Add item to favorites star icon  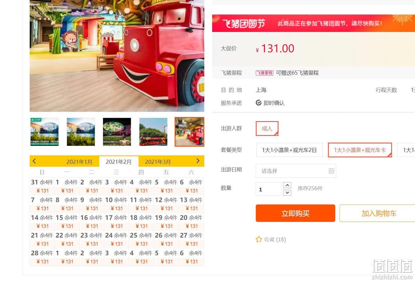pyautogui.click(x=259, y=239)
